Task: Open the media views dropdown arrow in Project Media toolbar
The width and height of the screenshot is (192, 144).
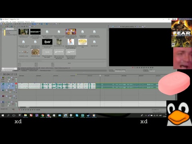Action: tap(32, 27)
